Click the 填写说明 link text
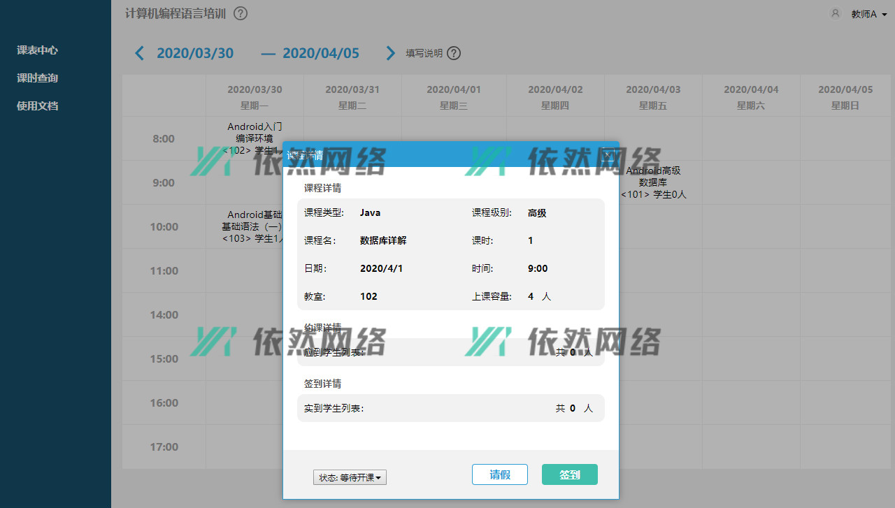895x508 pixels. [x=424, y=53]
